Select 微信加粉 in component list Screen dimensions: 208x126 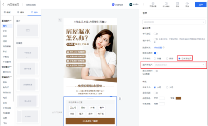pos(7,92)
